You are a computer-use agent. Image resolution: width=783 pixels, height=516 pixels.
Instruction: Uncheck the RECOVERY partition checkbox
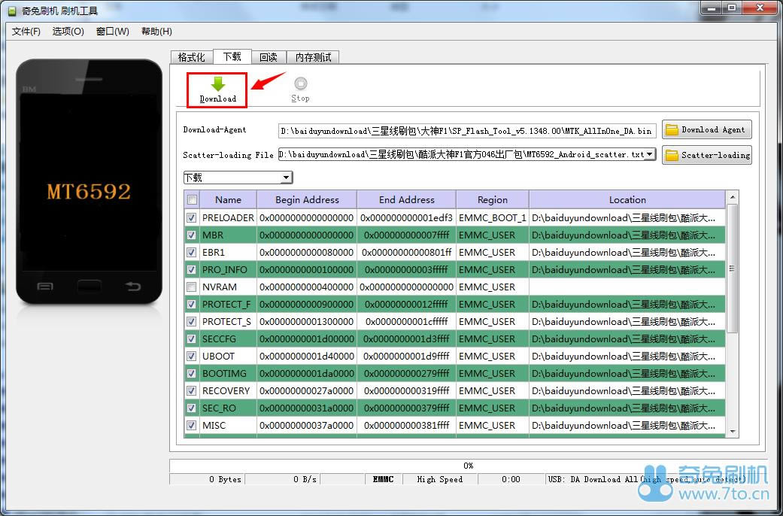point(192,391)
